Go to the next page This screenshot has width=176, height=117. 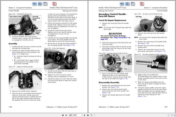[84, 115]
